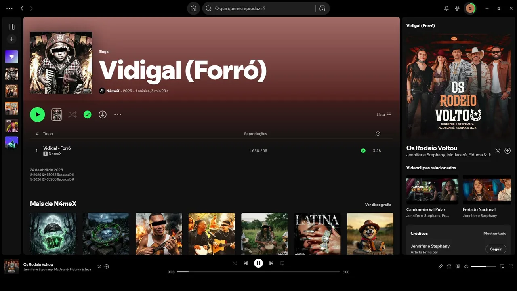Open the Lista view selector

click(x=384, y=114)
